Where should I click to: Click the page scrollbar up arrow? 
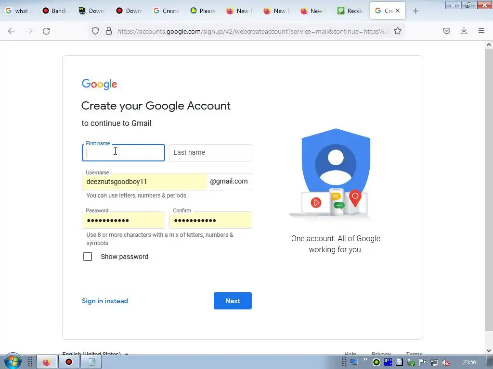[489, 45]
